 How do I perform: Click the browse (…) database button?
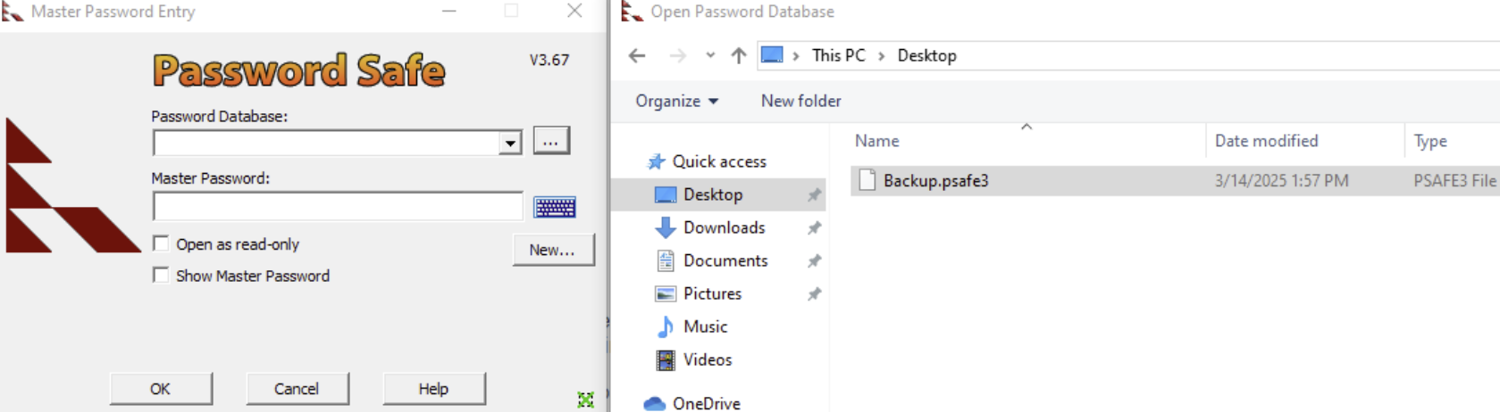pos(551,141)
